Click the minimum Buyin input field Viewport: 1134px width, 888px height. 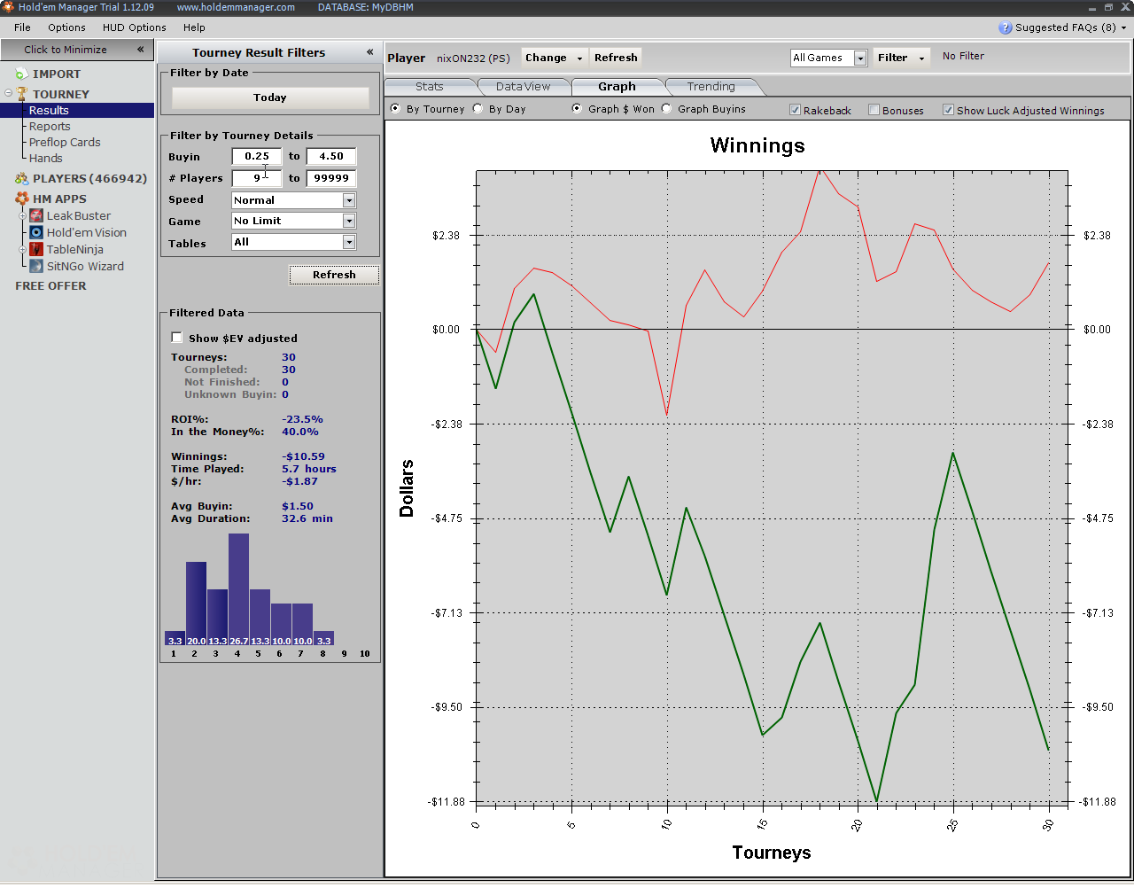pyautogui.click(x=256, y=157)
